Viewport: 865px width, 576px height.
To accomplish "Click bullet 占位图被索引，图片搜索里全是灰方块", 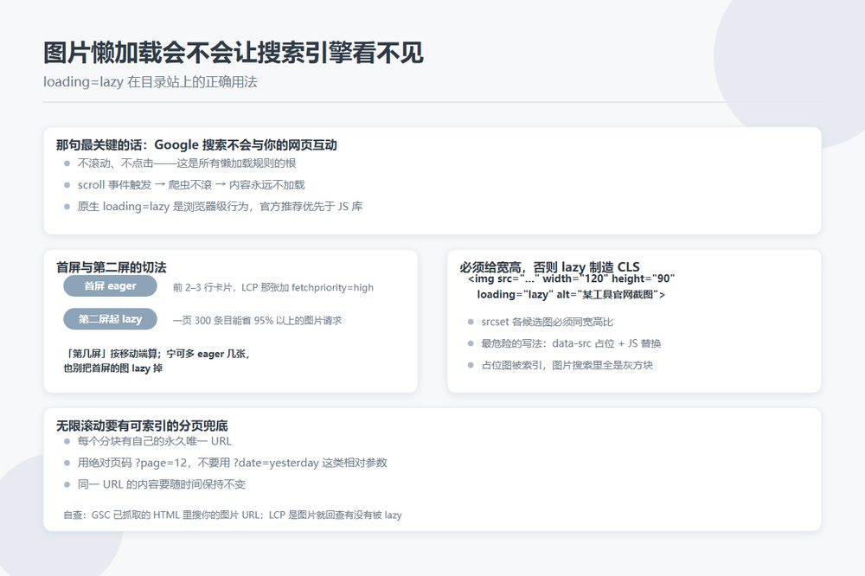I will coord(567,365).
